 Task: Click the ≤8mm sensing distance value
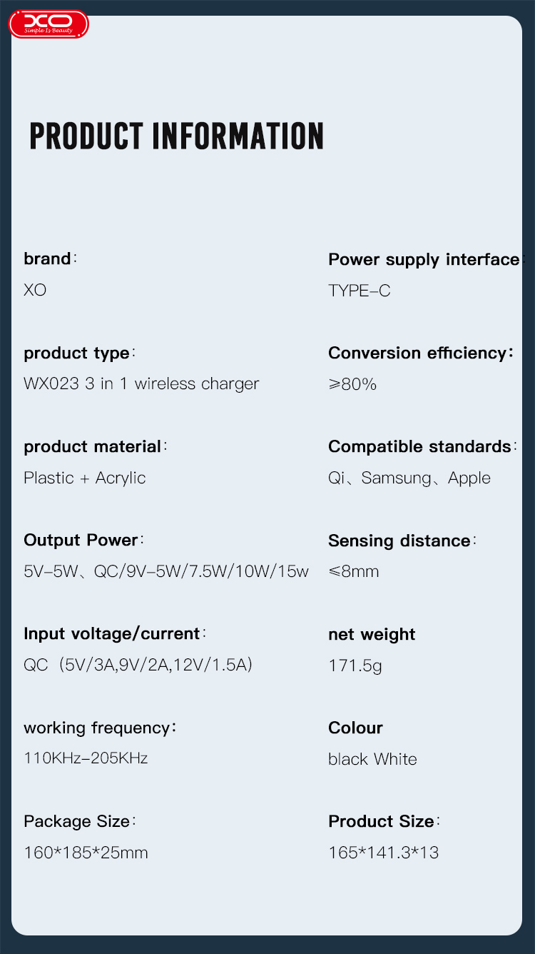[354, 571]
